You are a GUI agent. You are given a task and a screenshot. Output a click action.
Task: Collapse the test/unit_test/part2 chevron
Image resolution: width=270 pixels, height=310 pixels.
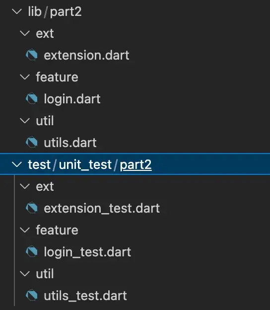[17, 164]
